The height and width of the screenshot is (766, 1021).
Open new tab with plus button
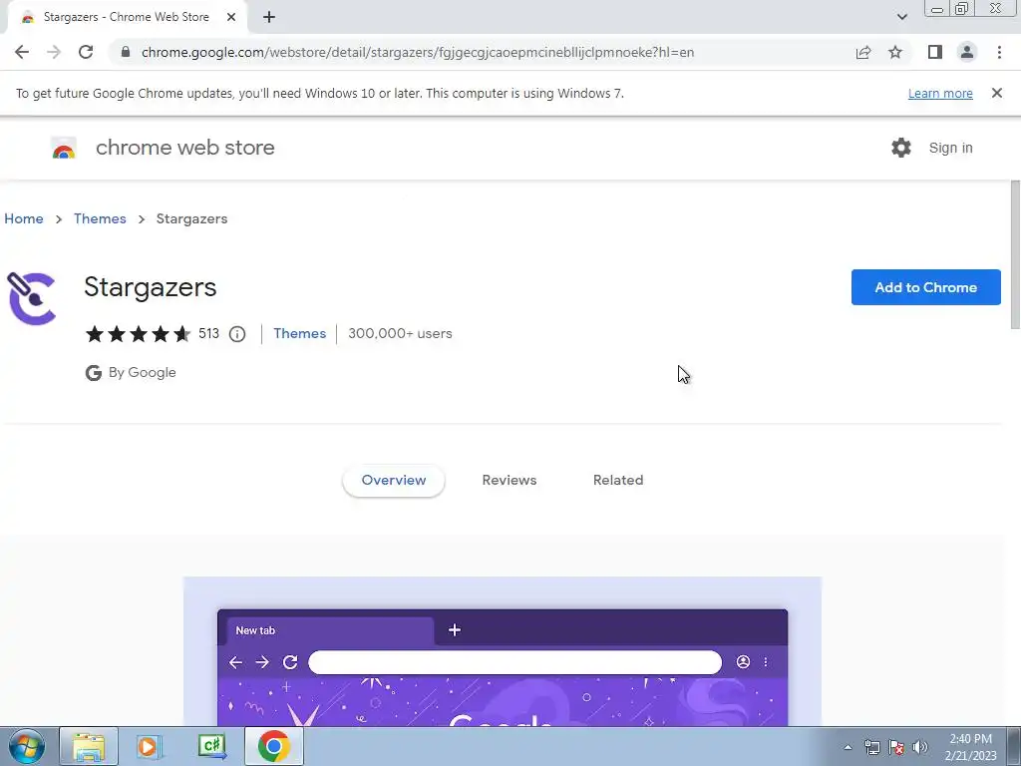(x=269, y=17)
